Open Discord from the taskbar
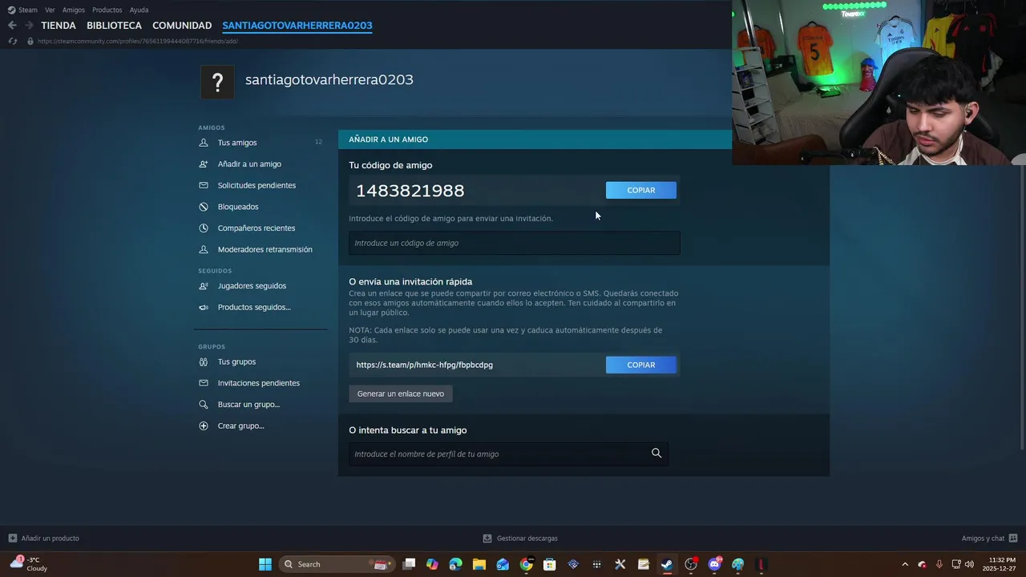This screenshot has width=1026, height=577. pos(714,564)
